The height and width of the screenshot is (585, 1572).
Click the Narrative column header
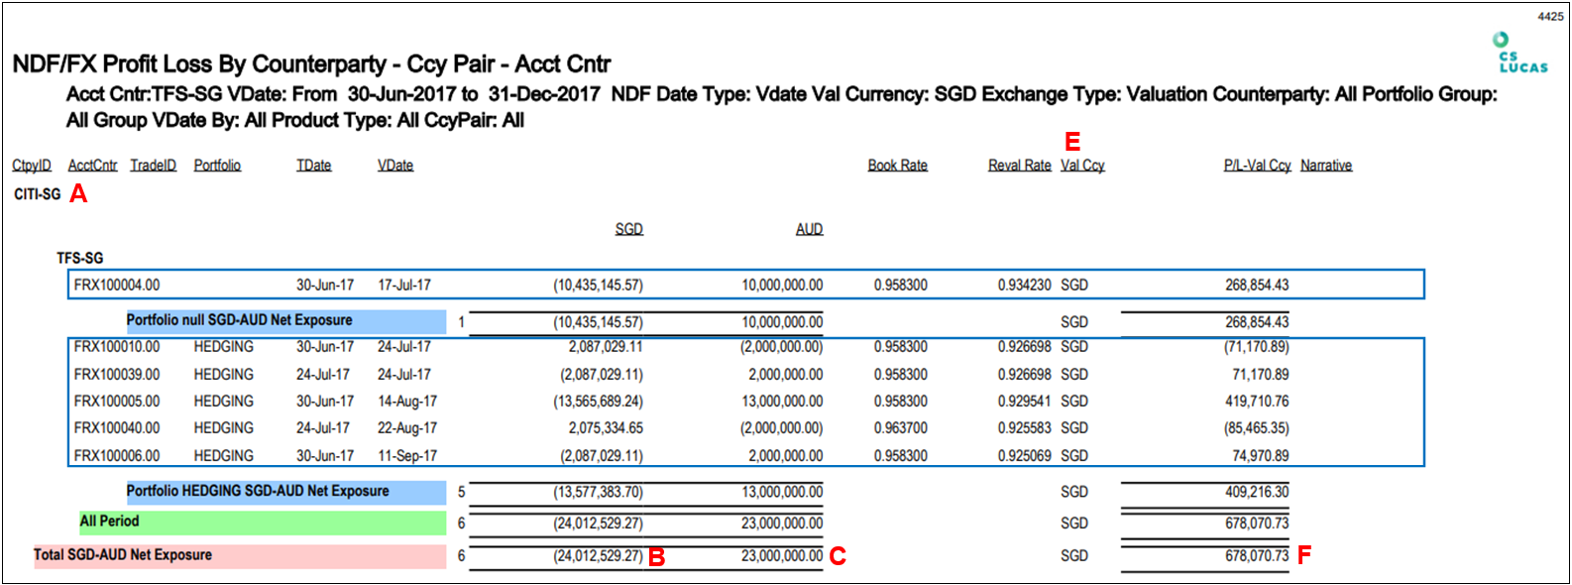point(1325,166)
